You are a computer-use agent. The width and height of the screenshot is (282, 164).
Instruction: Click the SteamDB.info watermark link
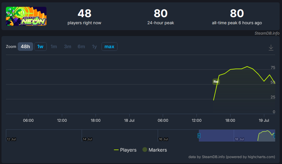pos(267,33)
